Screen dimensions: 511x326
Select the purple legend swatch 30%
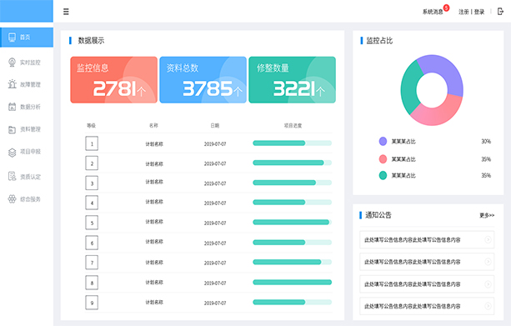[383, 141]
